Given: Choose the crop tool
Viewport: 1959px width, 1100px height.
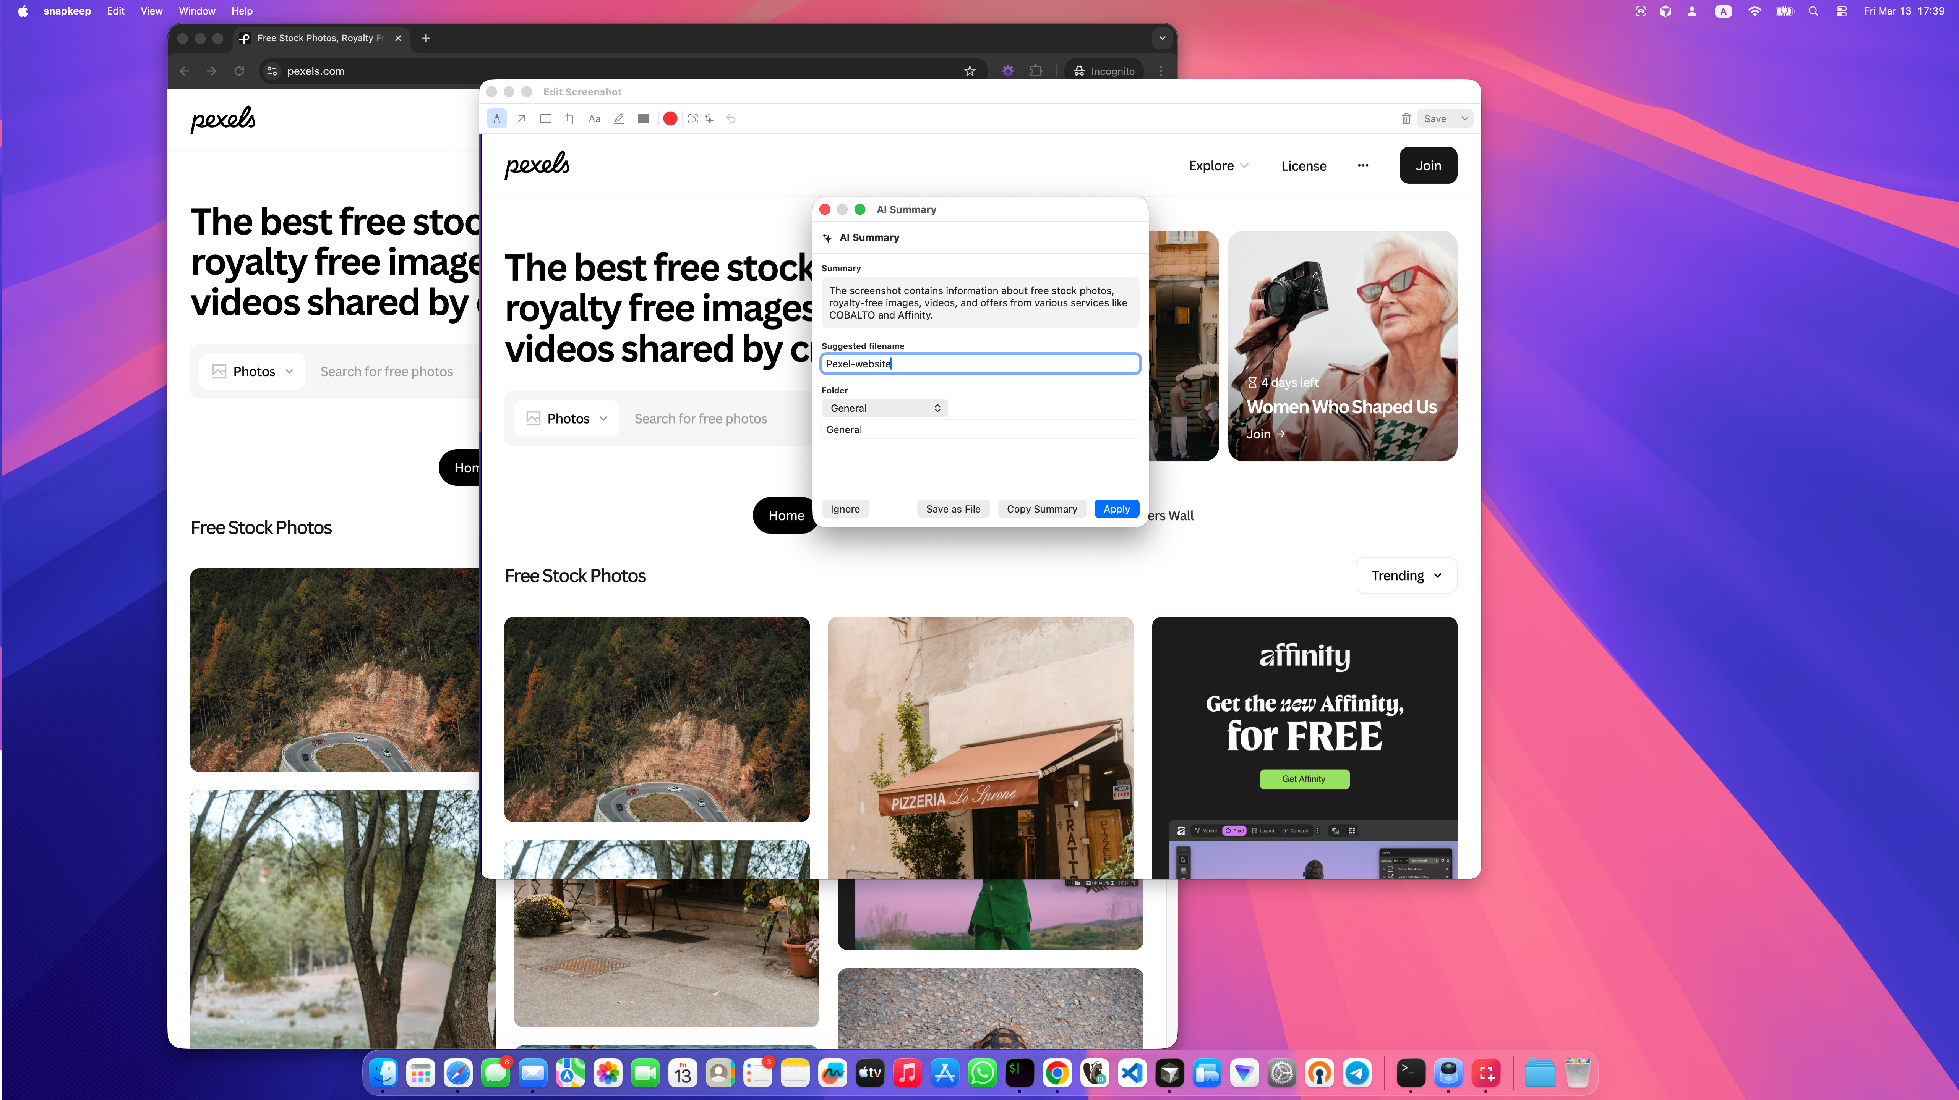Looking at the screenshot, I should point(569,118).
